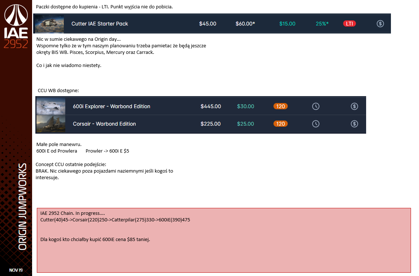Click 'Dla kogoś kto chciałby kupić 600iE' line
This screenshot has height=276, width=419.
pyautogui.click(x=95, y=240)
